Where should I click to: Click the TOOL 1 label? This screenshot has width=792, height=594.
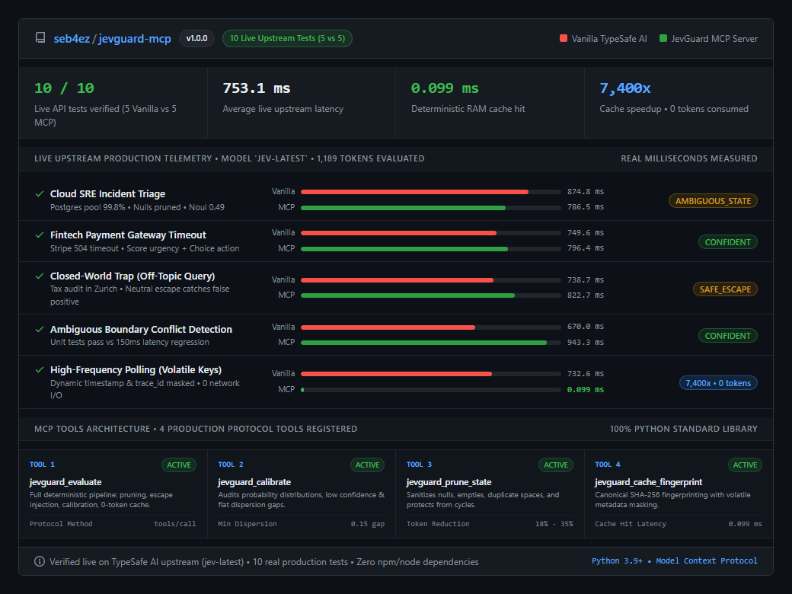coord(42,465)
